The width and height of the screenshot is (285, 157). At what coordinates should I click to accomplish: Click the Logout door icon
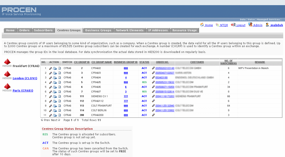point(233,25)
